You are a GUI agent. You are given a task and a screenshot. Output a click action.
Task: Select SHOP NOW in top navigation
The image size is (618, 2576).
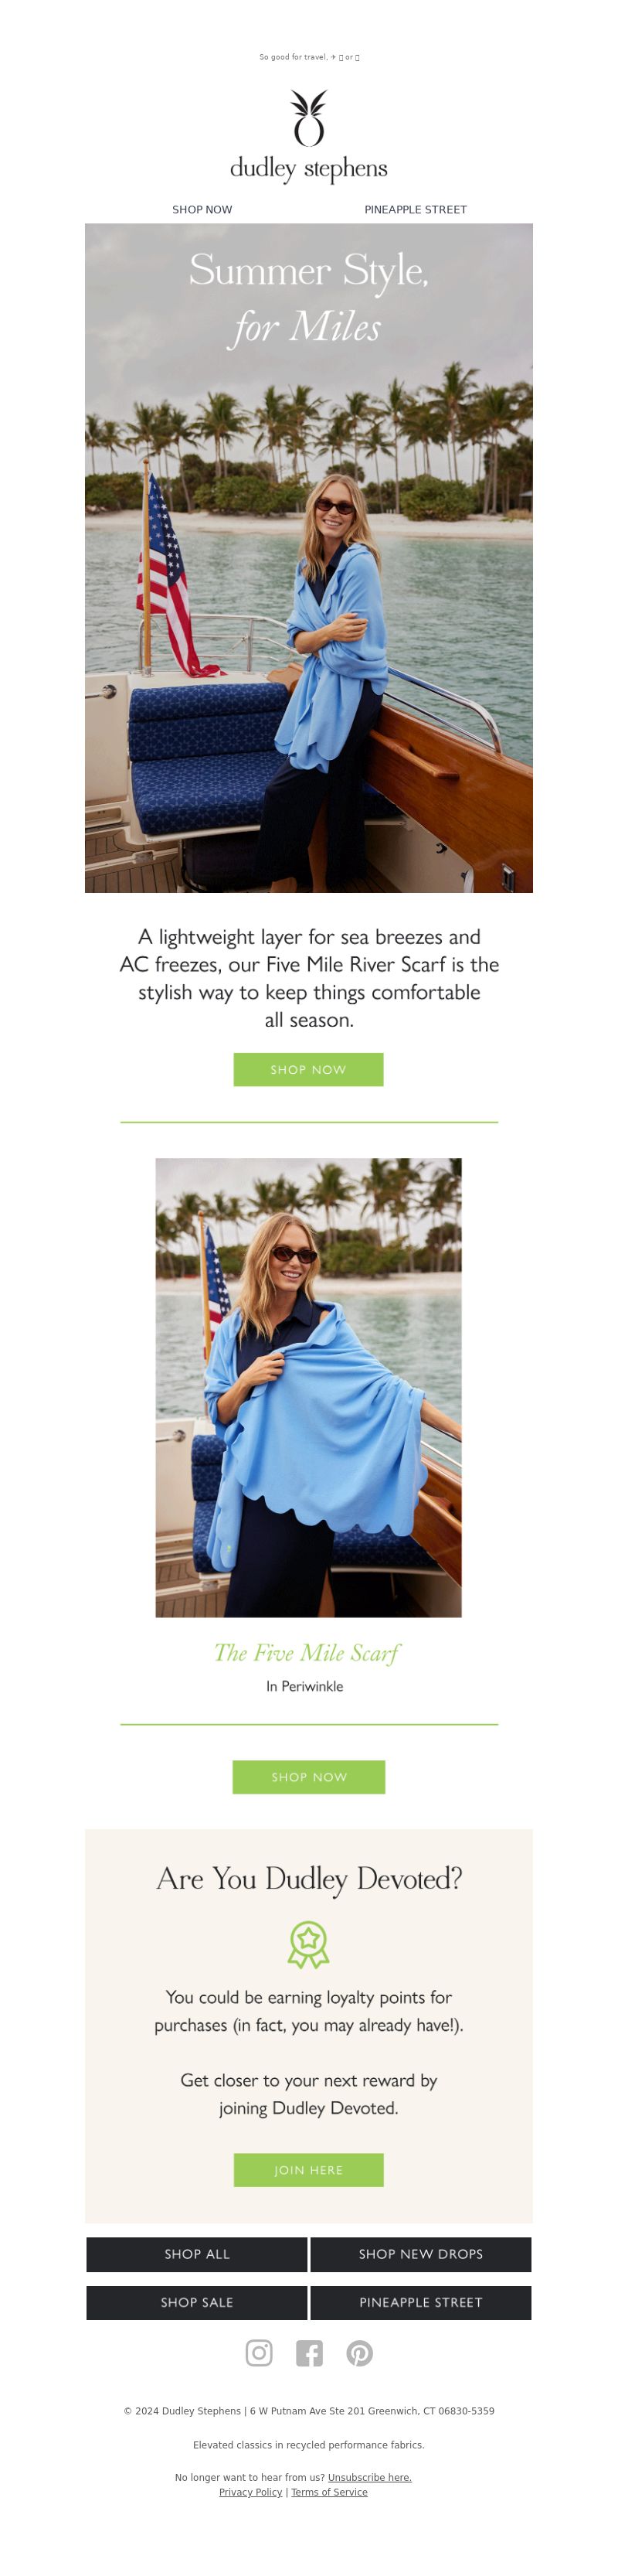click(x=202, y=210)
